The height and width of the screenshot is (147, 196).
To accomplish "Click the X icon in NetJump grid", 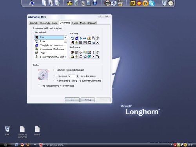I will coord(98,42).
